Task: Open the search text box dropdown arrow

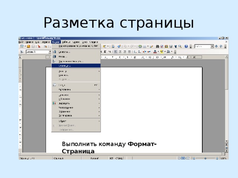Action: 212,46
